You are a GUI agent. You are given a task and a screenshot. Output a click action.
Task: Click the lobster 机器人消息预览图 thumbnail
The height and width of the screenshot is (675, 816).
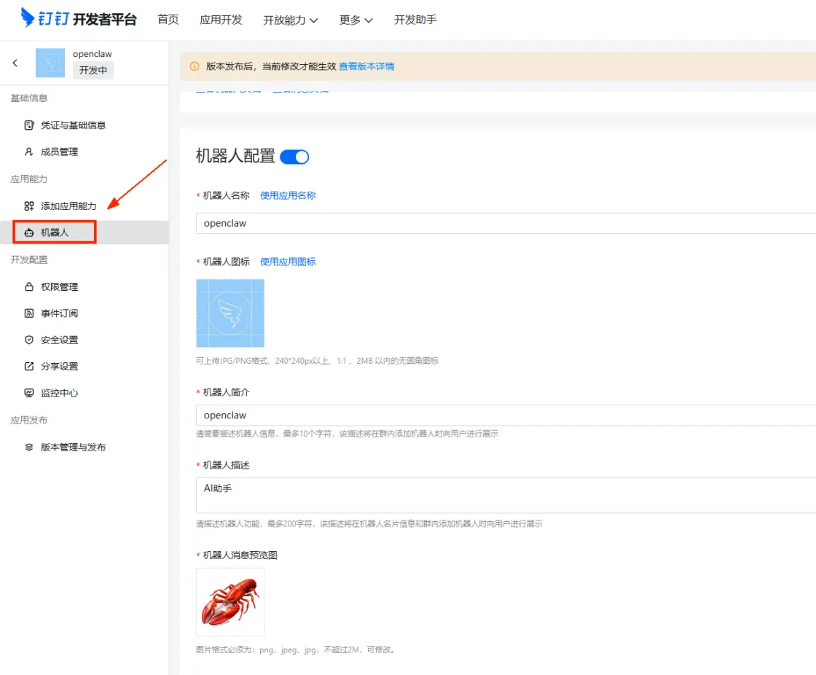pyautogui.click(x=230, y=602)
